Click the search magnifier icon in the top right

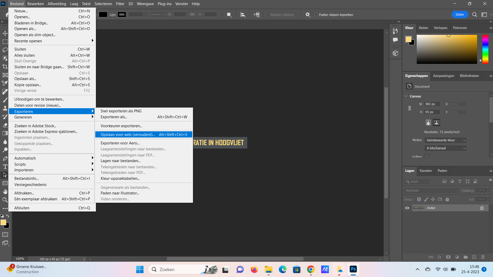475,15
